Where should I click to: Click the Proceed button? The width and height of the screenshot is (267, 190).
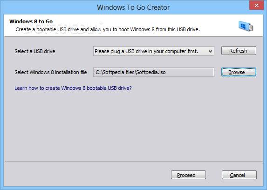[x=188, y=175]
